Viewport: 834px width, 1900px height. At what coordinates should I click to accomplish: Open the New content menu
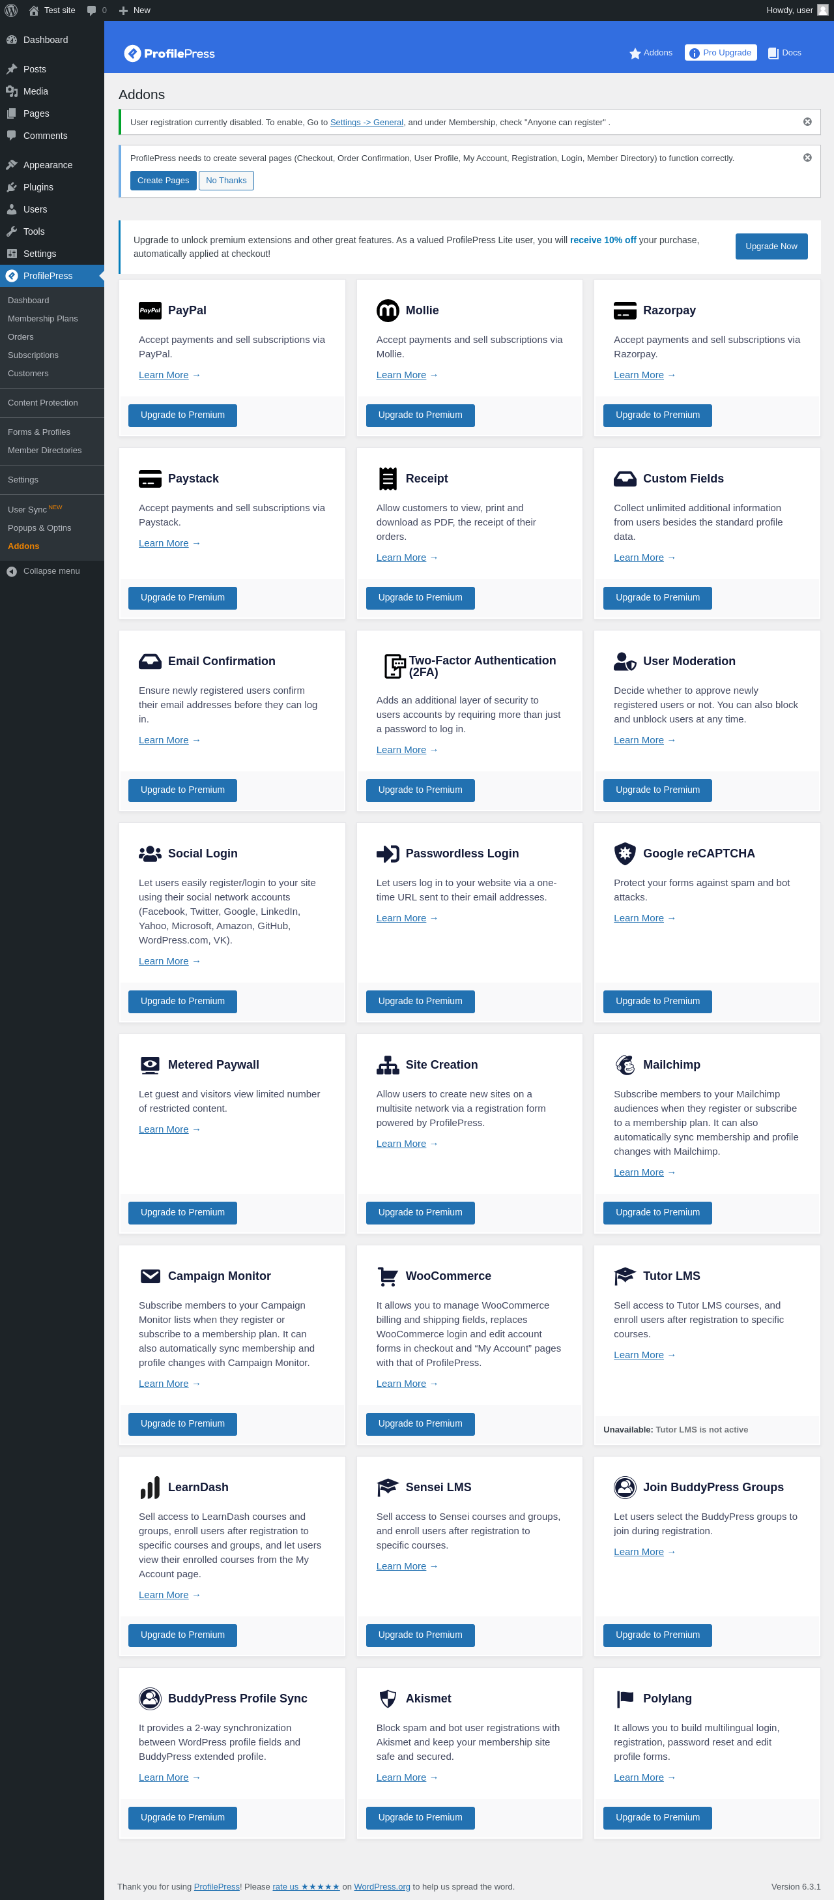[134, 10]
